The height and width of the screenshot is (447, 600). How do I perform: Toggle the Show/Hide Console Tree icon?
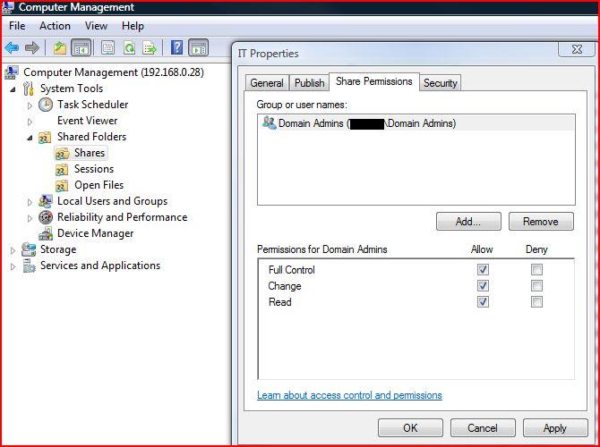[x=81, y=48]
